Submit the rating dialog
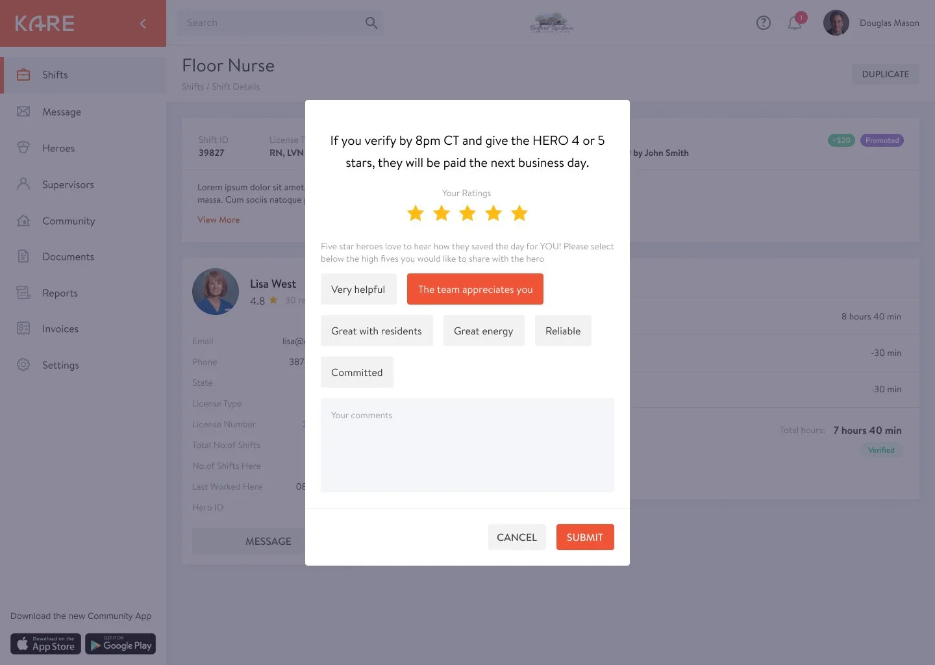This screenshot has width=935, height=665. [x=585, y=537]
